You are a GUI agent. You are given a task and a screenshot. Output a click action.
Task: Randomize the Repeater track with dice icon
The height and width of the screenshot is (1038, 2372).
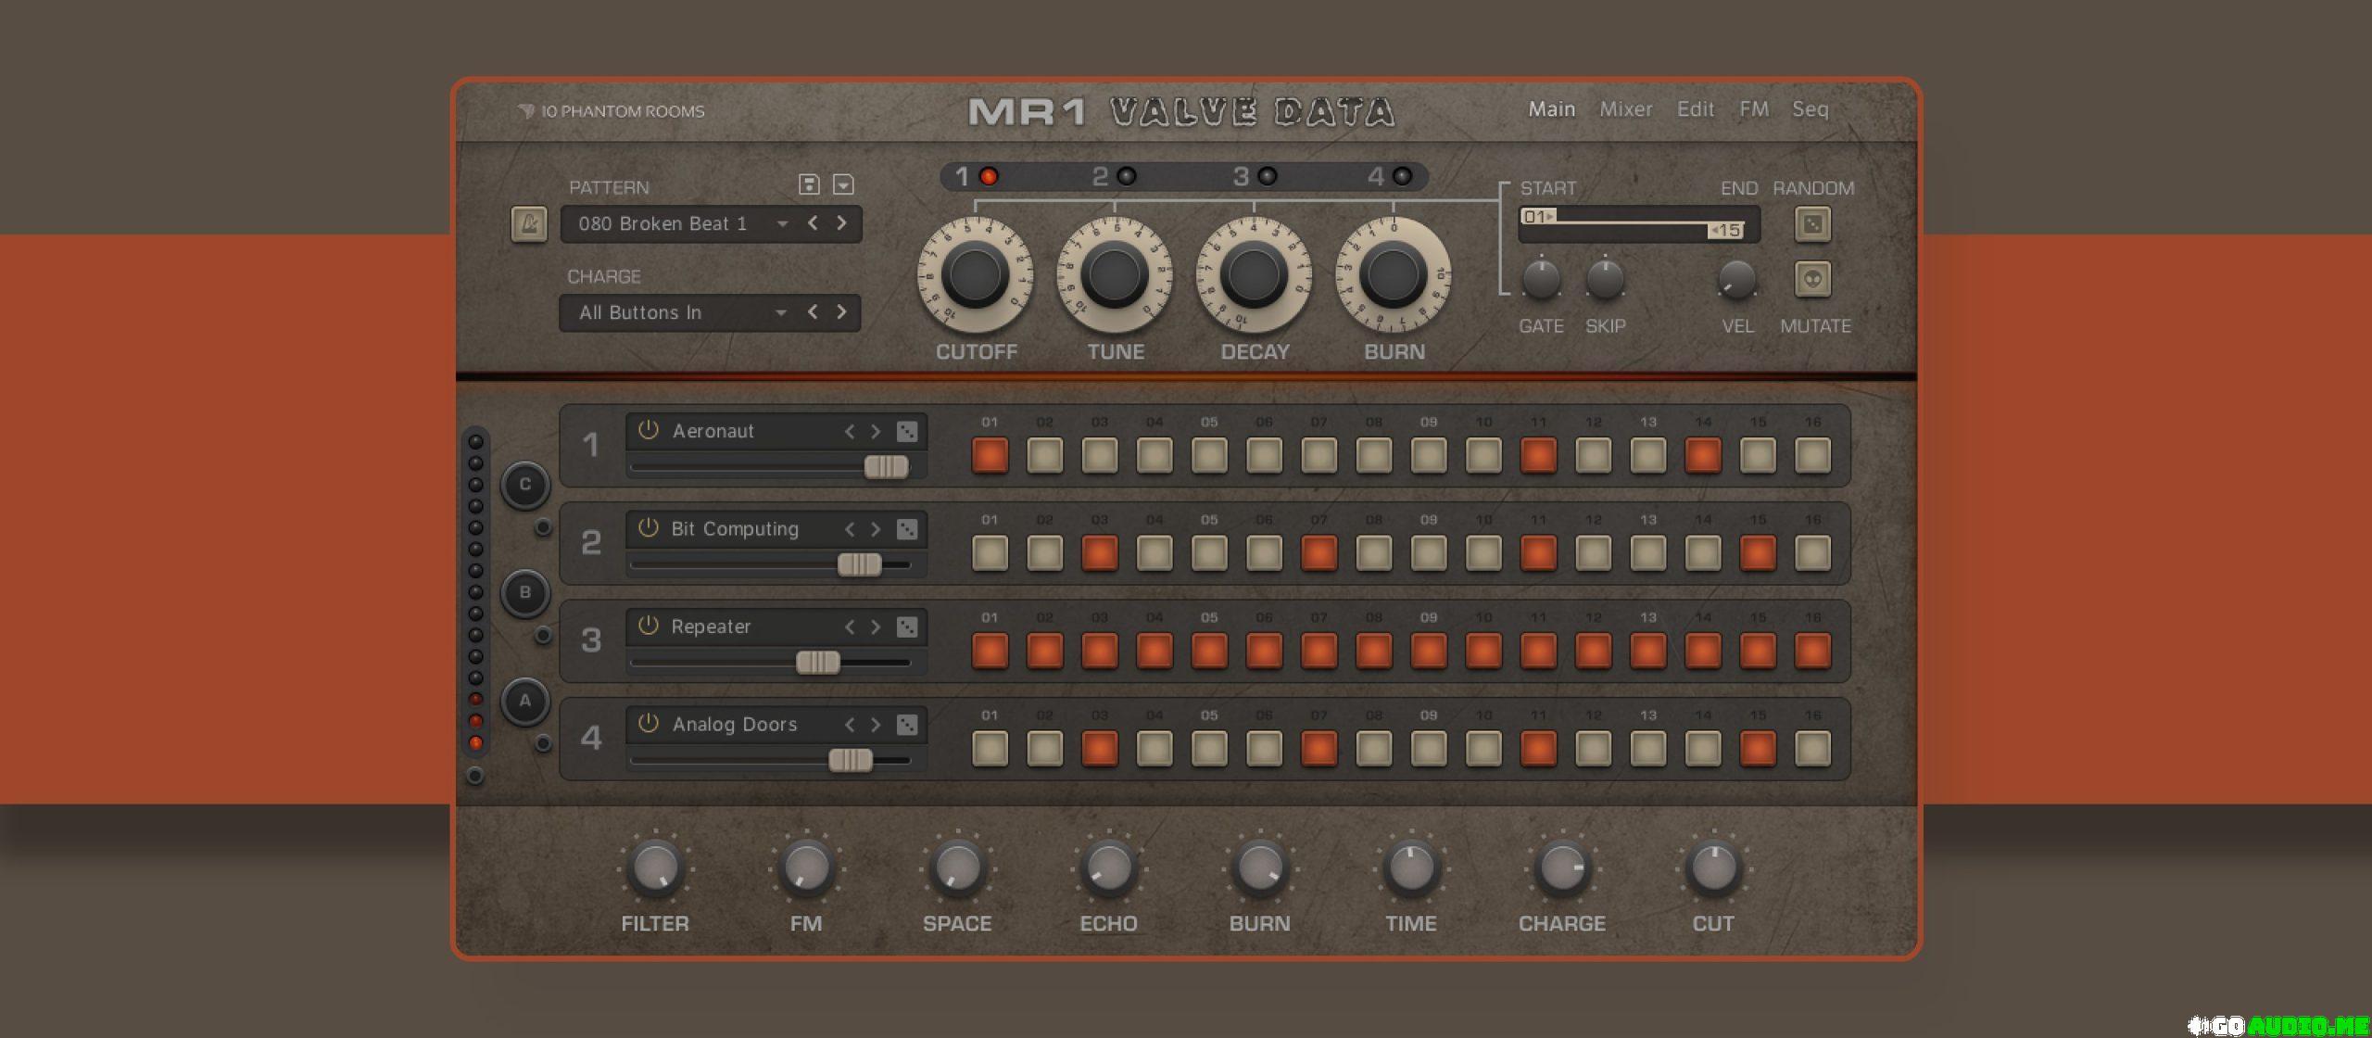[x=907, y=627]
